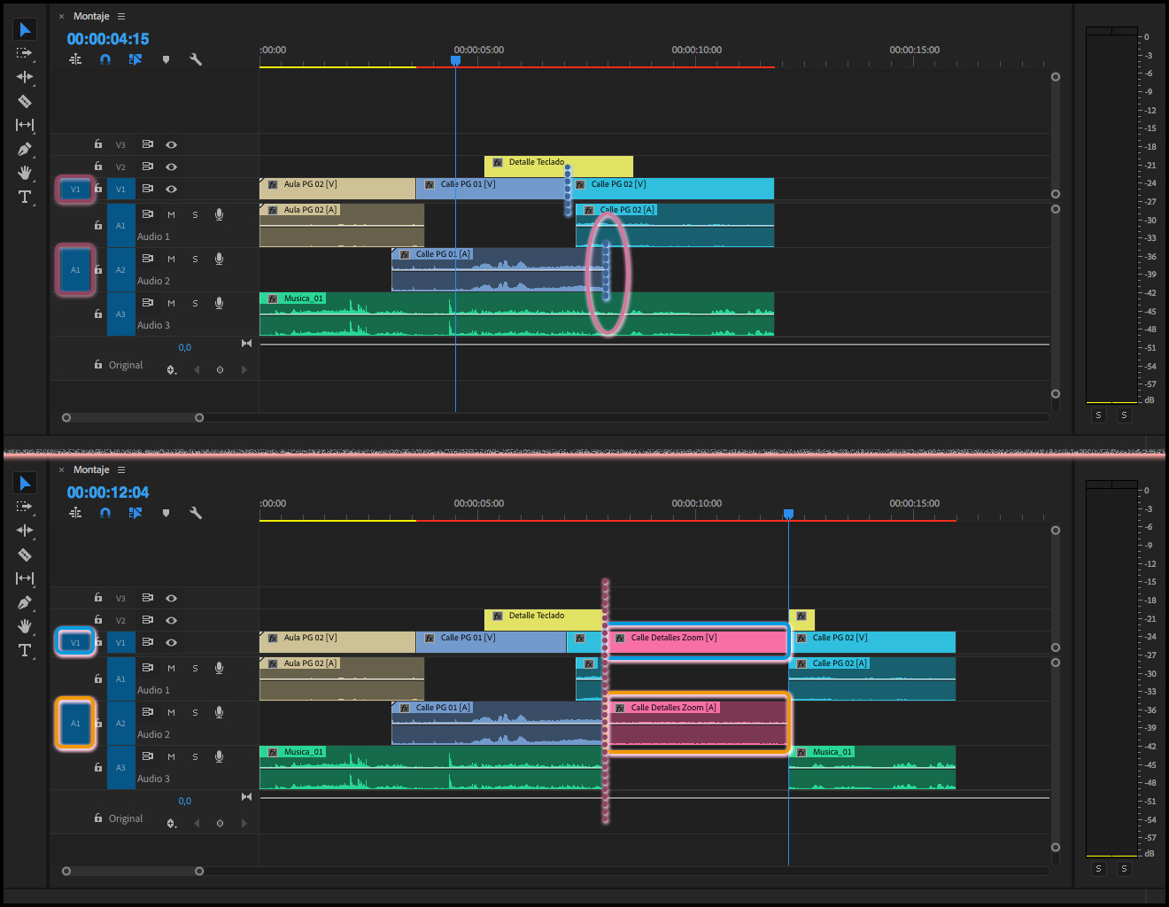
Task: Select the Hand tool in the lower timeline
Action: click(25, 626)
